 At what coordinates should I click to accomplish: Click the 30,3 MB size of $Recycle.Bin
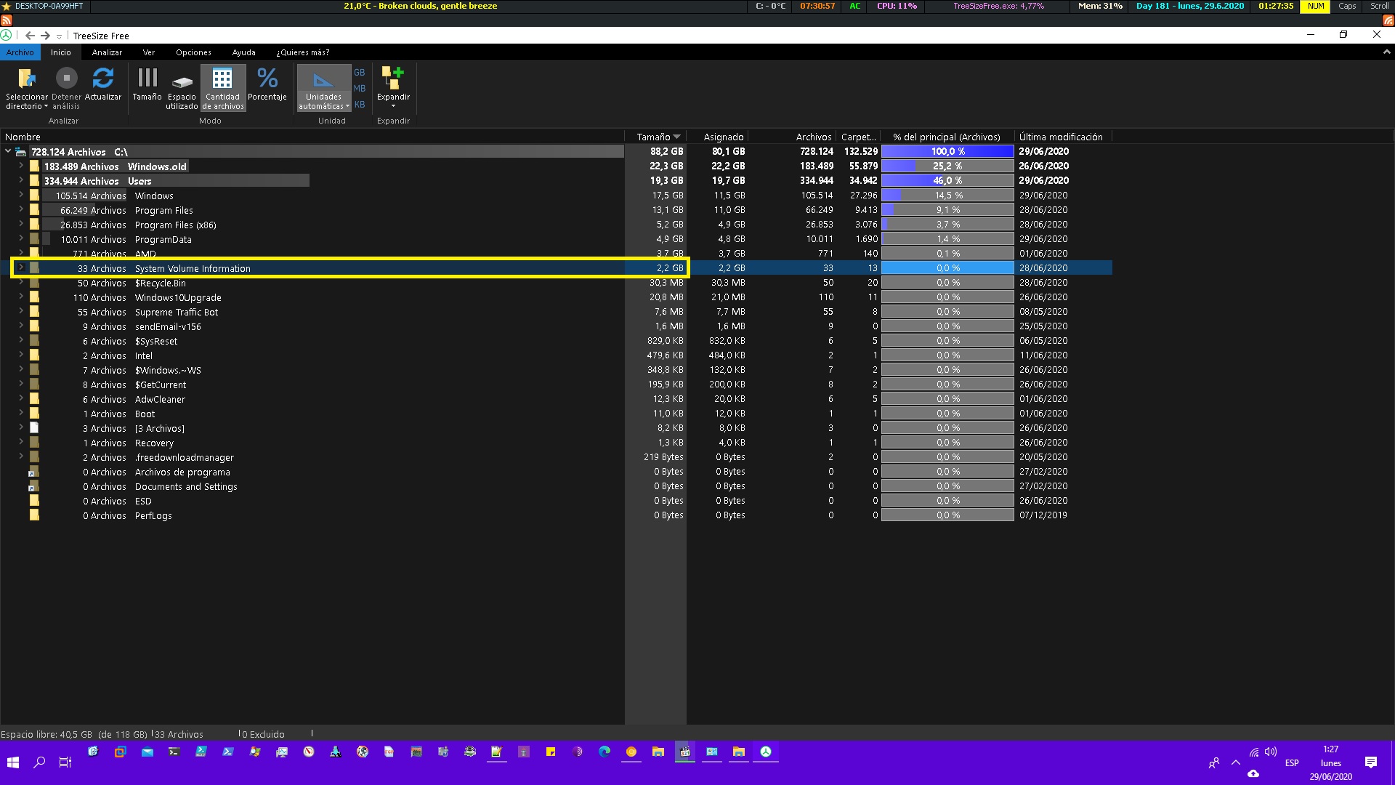pos(666,283)
